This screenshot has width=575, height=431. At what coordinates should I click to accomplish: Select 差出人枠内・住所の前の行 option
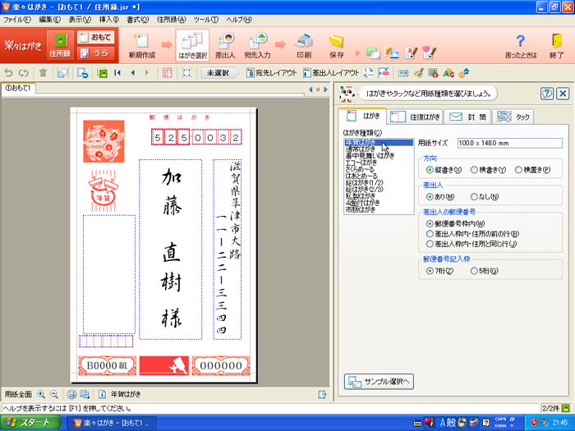430,233
